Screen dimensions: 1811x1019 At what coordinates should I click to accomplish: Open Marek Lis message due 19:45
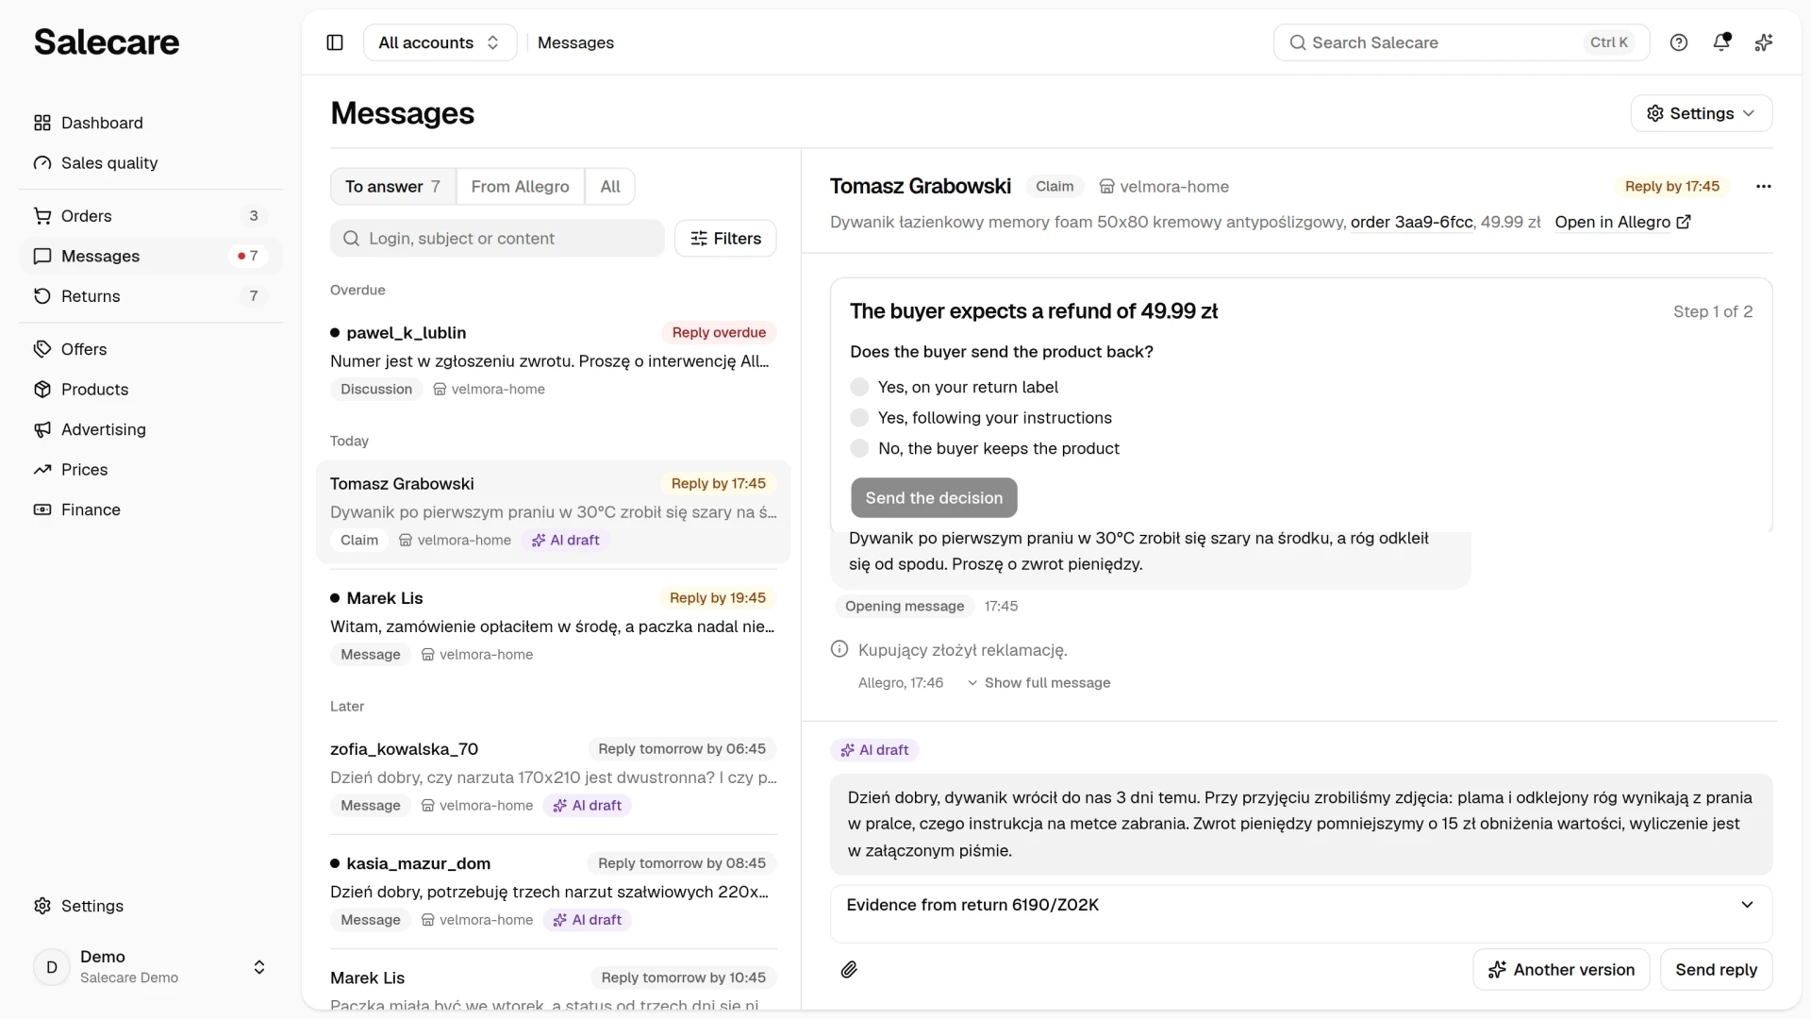(x=553, y=626)
